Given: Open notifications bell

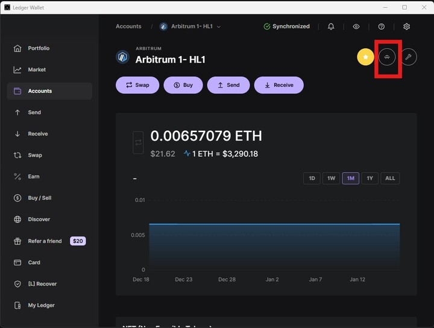Looking at the screenshot, I should tap(331, 27).
